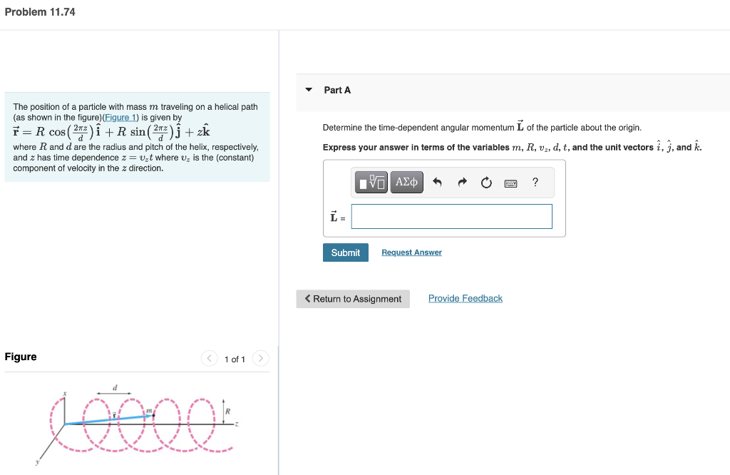Open keyboard shortcuts from the keyboard icon
The width and height of the screenshot is (730, 475).
[510, 182]
